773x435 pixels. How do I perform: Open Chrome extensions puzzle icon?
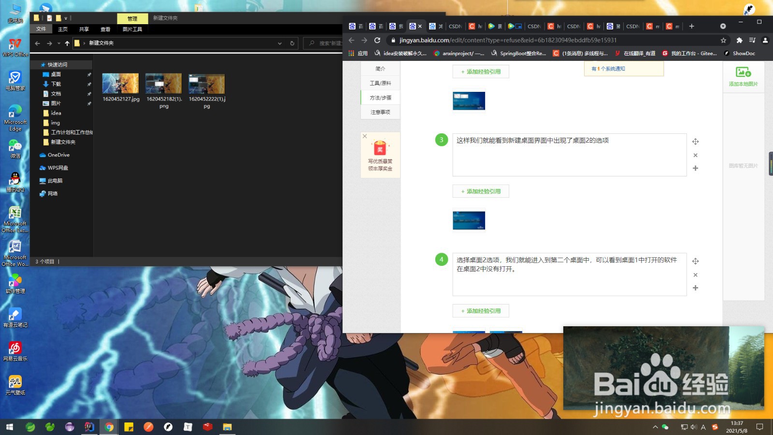(x=739, y=40)
